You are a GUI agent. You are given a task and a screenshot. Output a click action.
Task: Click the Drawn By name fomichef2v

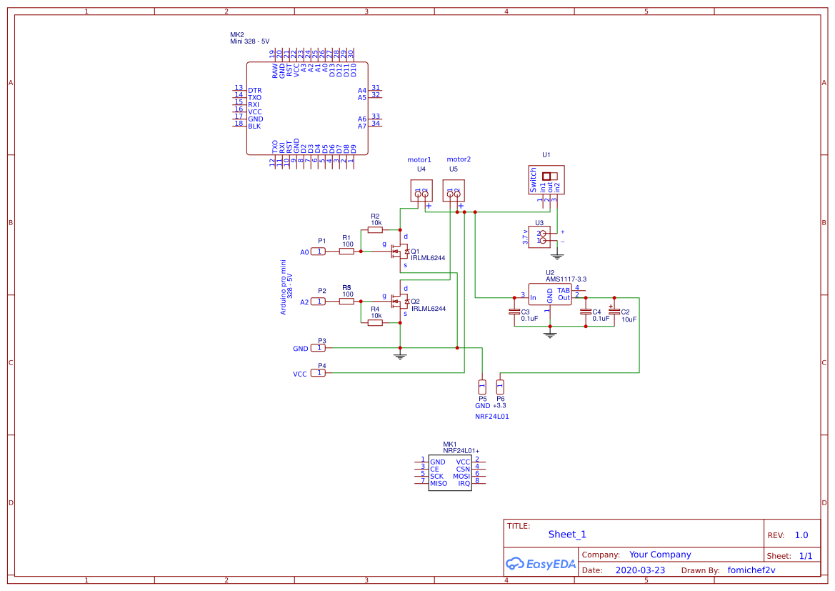751,570
